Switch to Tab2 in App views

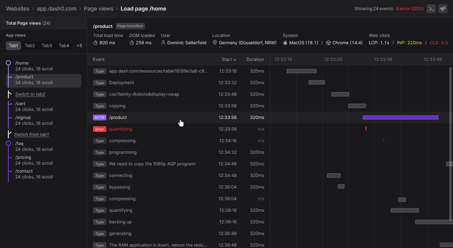coord(30,46)
